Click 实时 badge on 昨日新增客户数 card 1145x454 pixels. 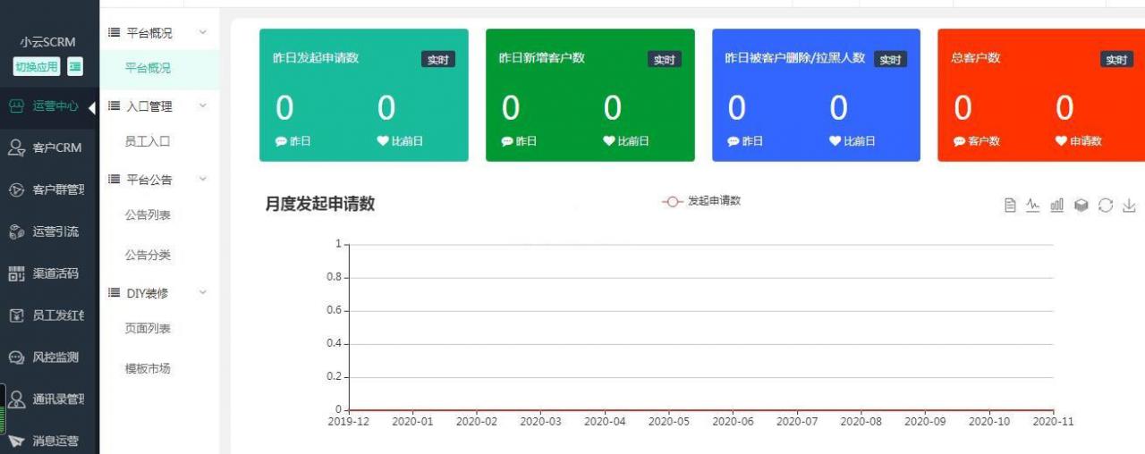point(664,60)
